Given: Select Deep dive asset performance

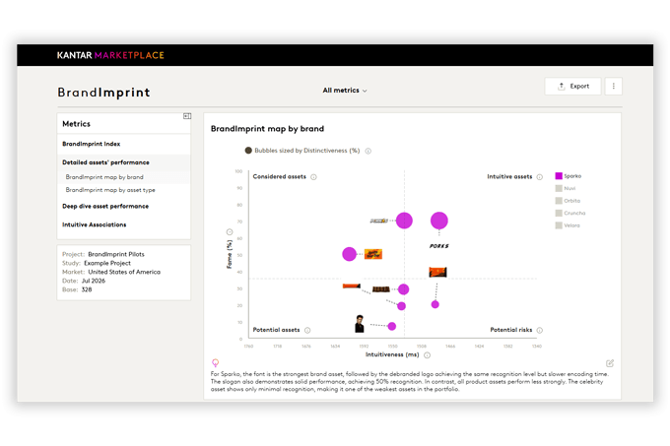Looking at the screenshot, I should pos(105,206).
